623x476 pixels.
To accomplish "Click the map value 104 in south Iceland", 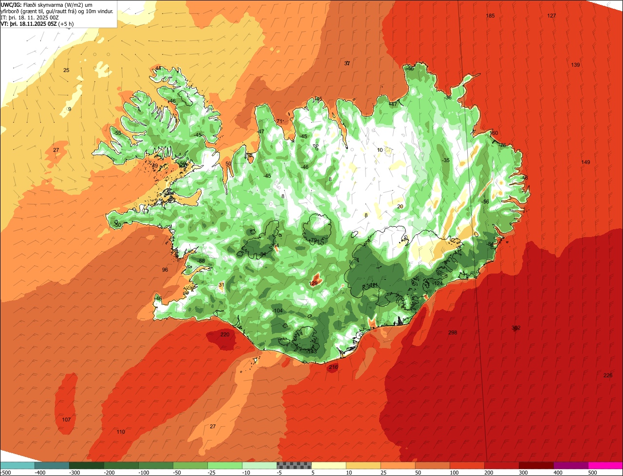I will pos(278,311).
